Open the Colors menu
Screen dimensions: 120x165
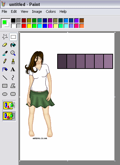click(x=51, y=11)
